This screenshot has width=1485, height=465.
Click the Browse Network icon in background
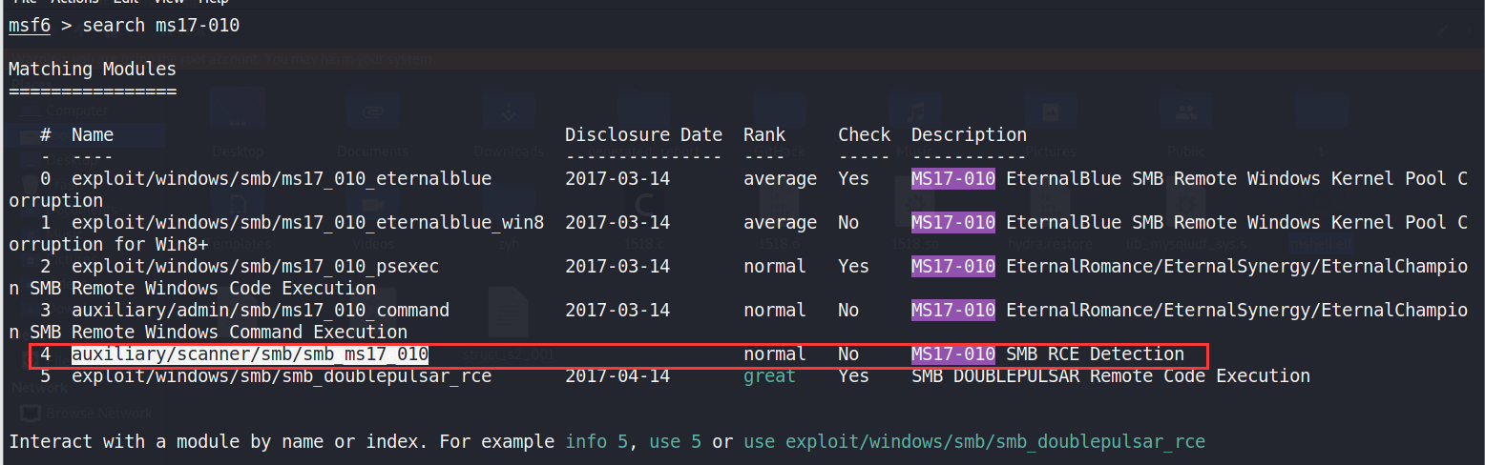click(31, 414)
